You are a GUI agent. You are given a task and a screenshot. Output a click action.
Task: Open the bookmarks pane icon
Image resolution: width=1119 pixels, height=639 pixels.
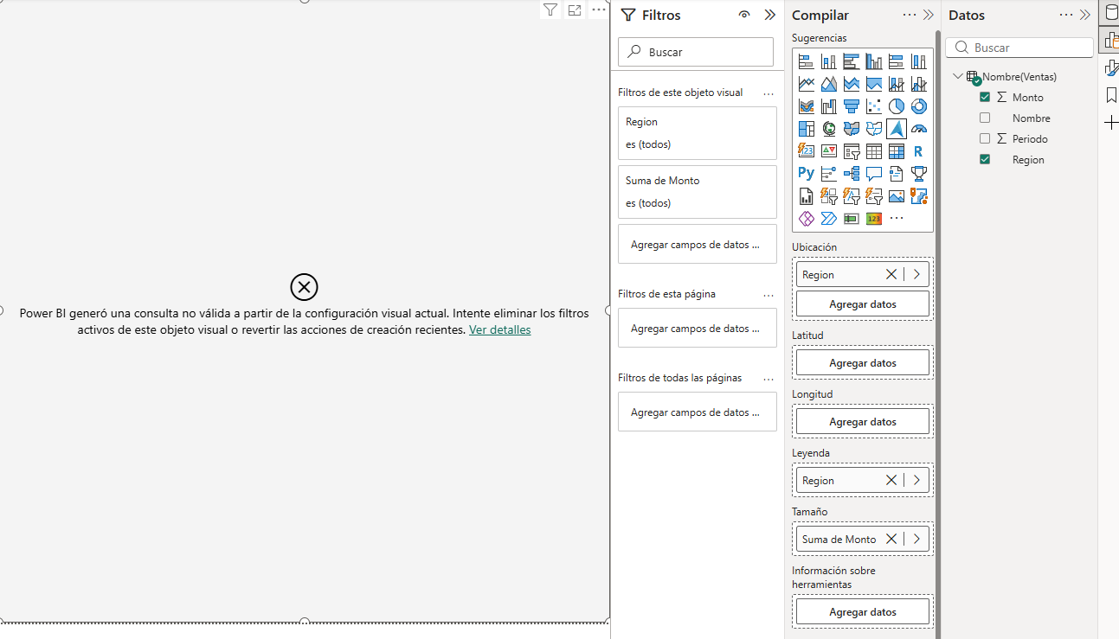1111,95
